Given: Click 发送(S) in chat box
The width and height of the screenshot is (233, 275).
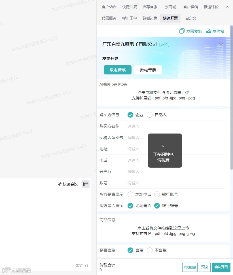Looking at the screenshot, I should 82,265.
